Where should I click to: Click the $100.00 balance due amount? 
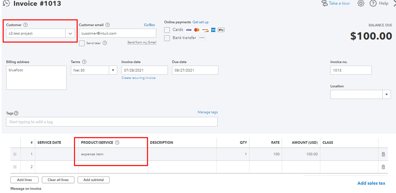point(371,36)
